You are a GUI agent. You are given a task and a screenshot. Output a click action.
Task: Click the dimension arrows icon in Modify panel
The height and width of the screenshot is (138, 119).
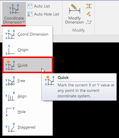pyautogui.click(x=89, y=22)
